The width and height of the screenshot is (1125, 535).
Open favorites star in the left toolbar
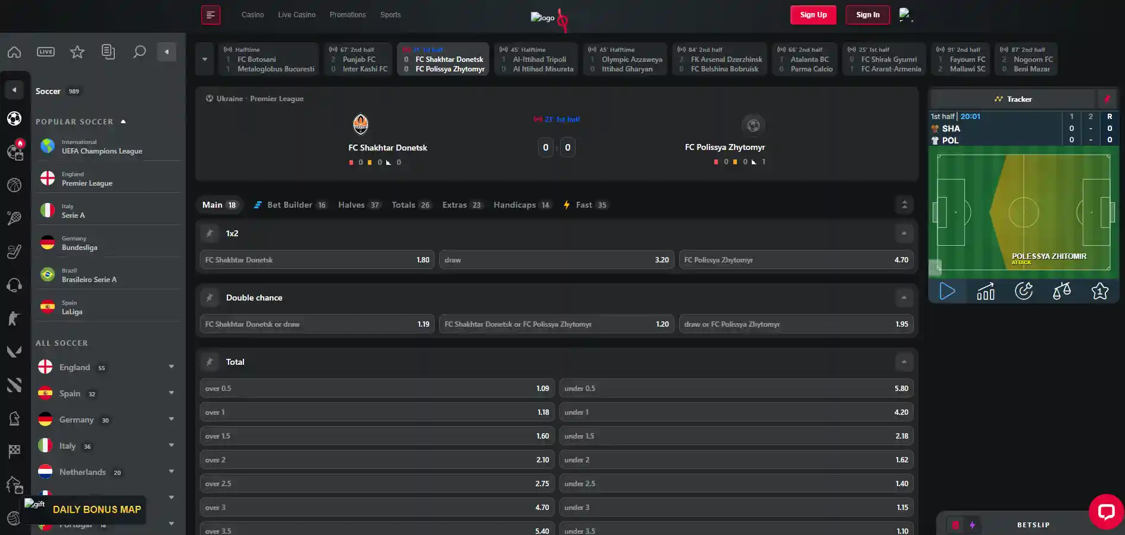77,52
